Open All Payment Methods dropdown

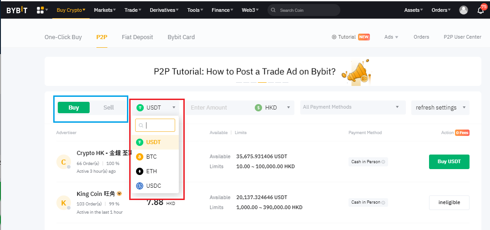click(x=353, y=107)
